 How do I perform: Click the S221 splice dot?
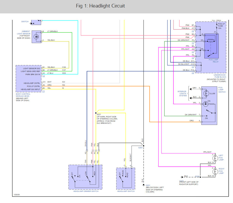[96, 113]
